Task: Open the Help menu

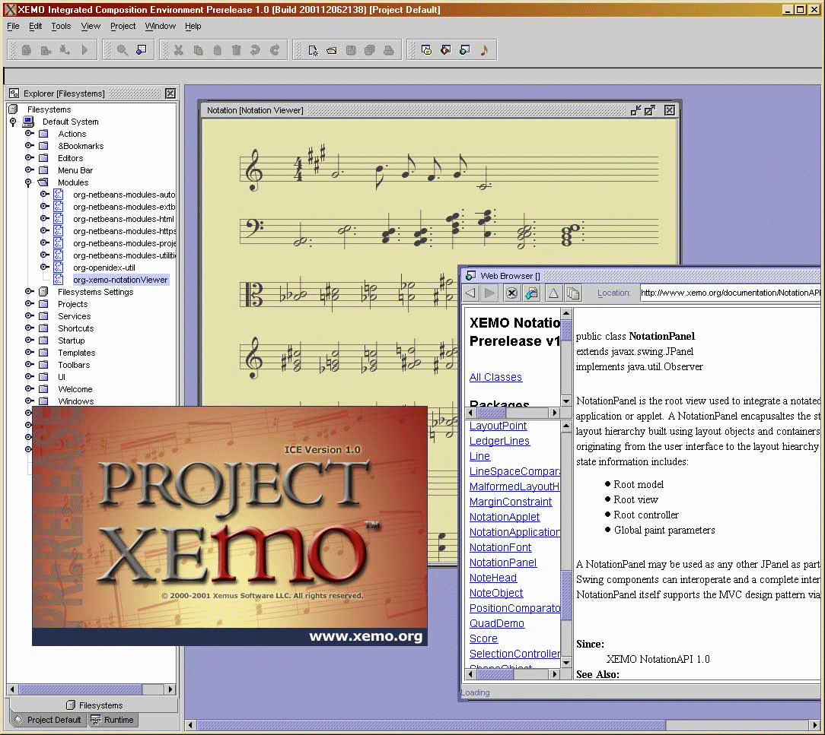Action: [x=193, y=26]
